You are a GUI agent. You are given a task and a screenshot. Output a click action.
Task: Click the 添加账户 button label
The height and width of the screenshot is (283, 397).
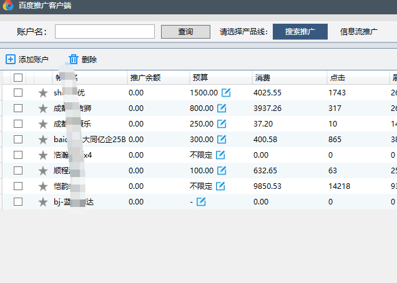pos(34,59)
